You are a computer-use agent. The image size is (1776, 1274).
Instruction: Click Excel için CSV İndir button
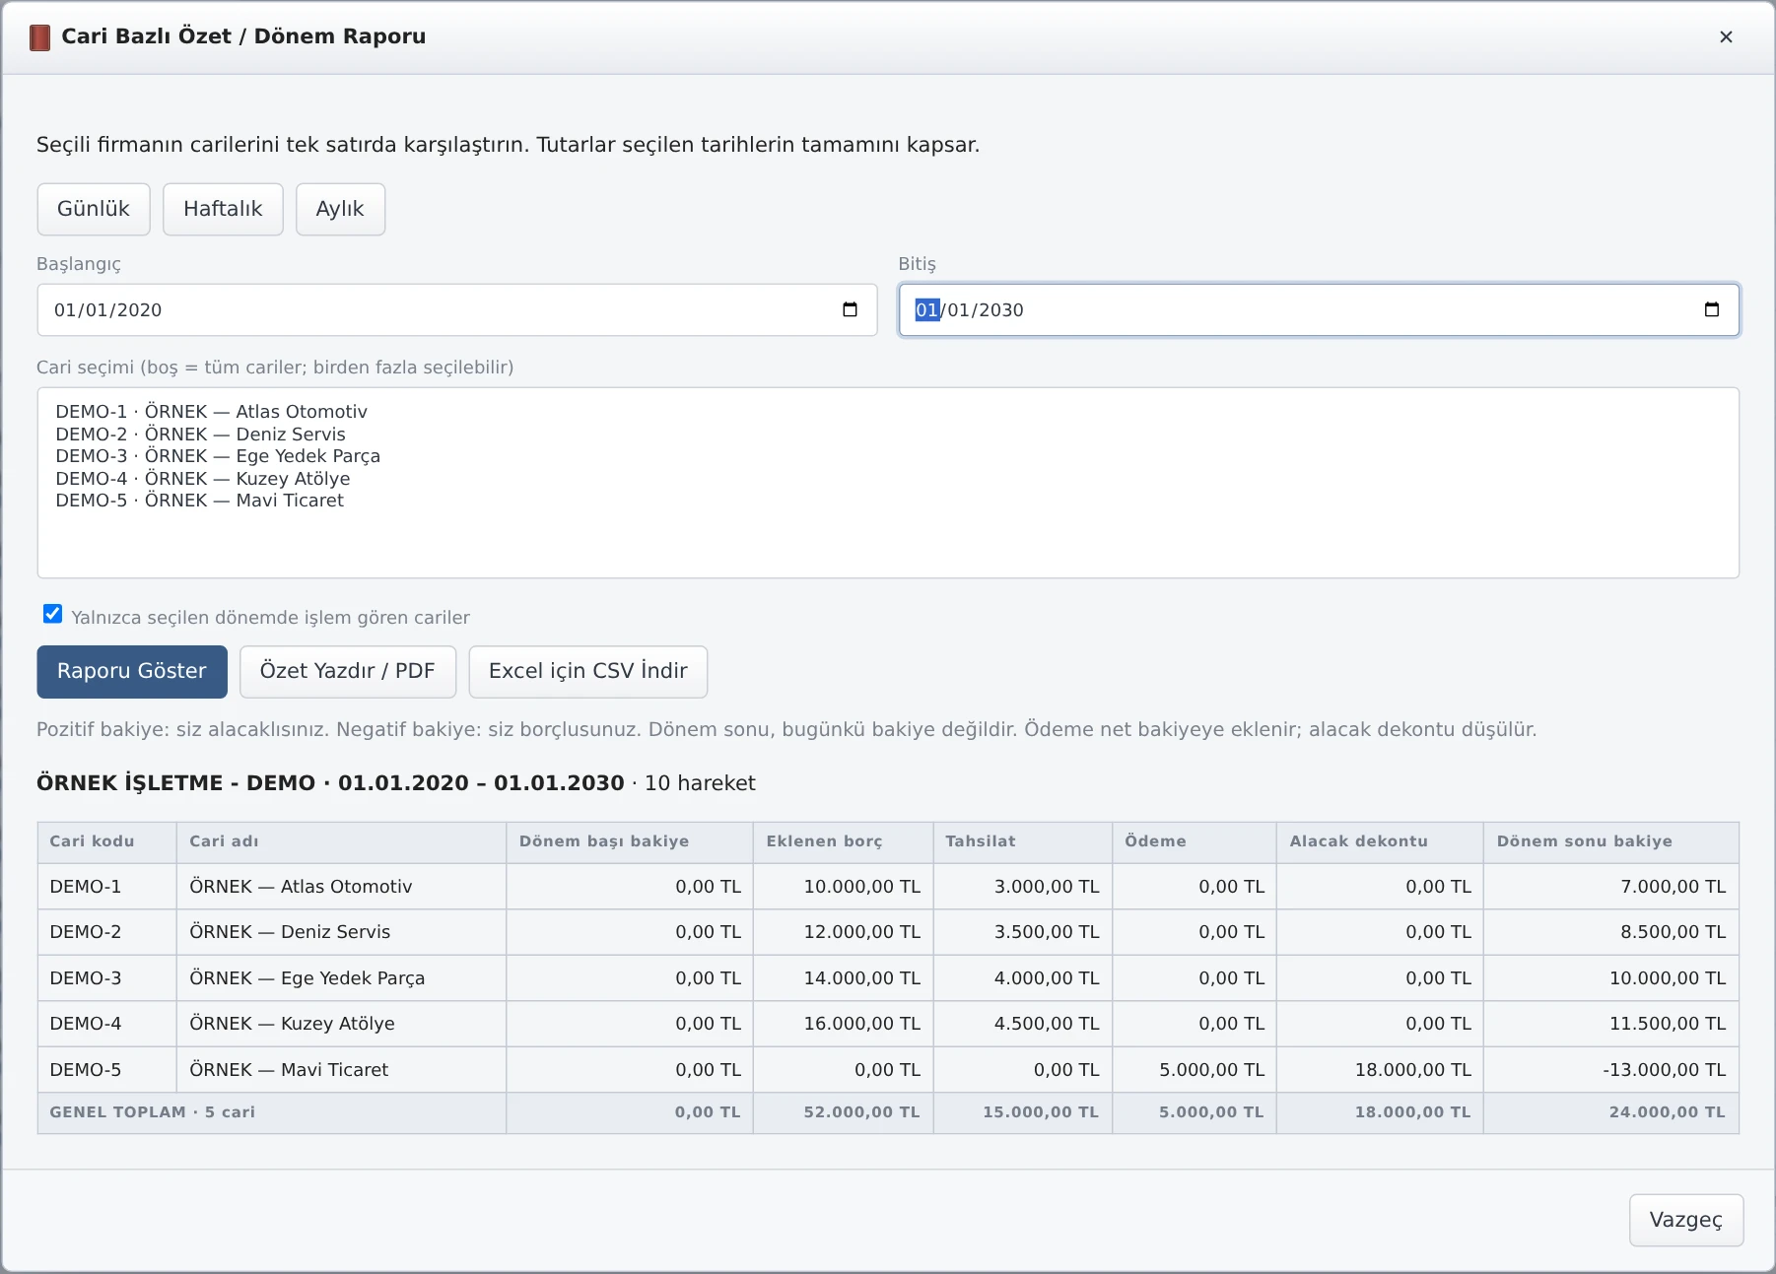click(588, 671)
